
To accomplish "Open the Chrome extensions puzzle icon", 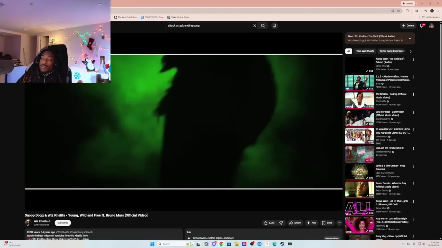I will pyautogui.click(x=407, y=11).
